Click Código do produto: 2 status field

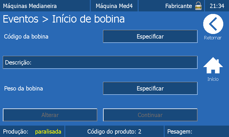pyautogui.click(x=114, y=132)
